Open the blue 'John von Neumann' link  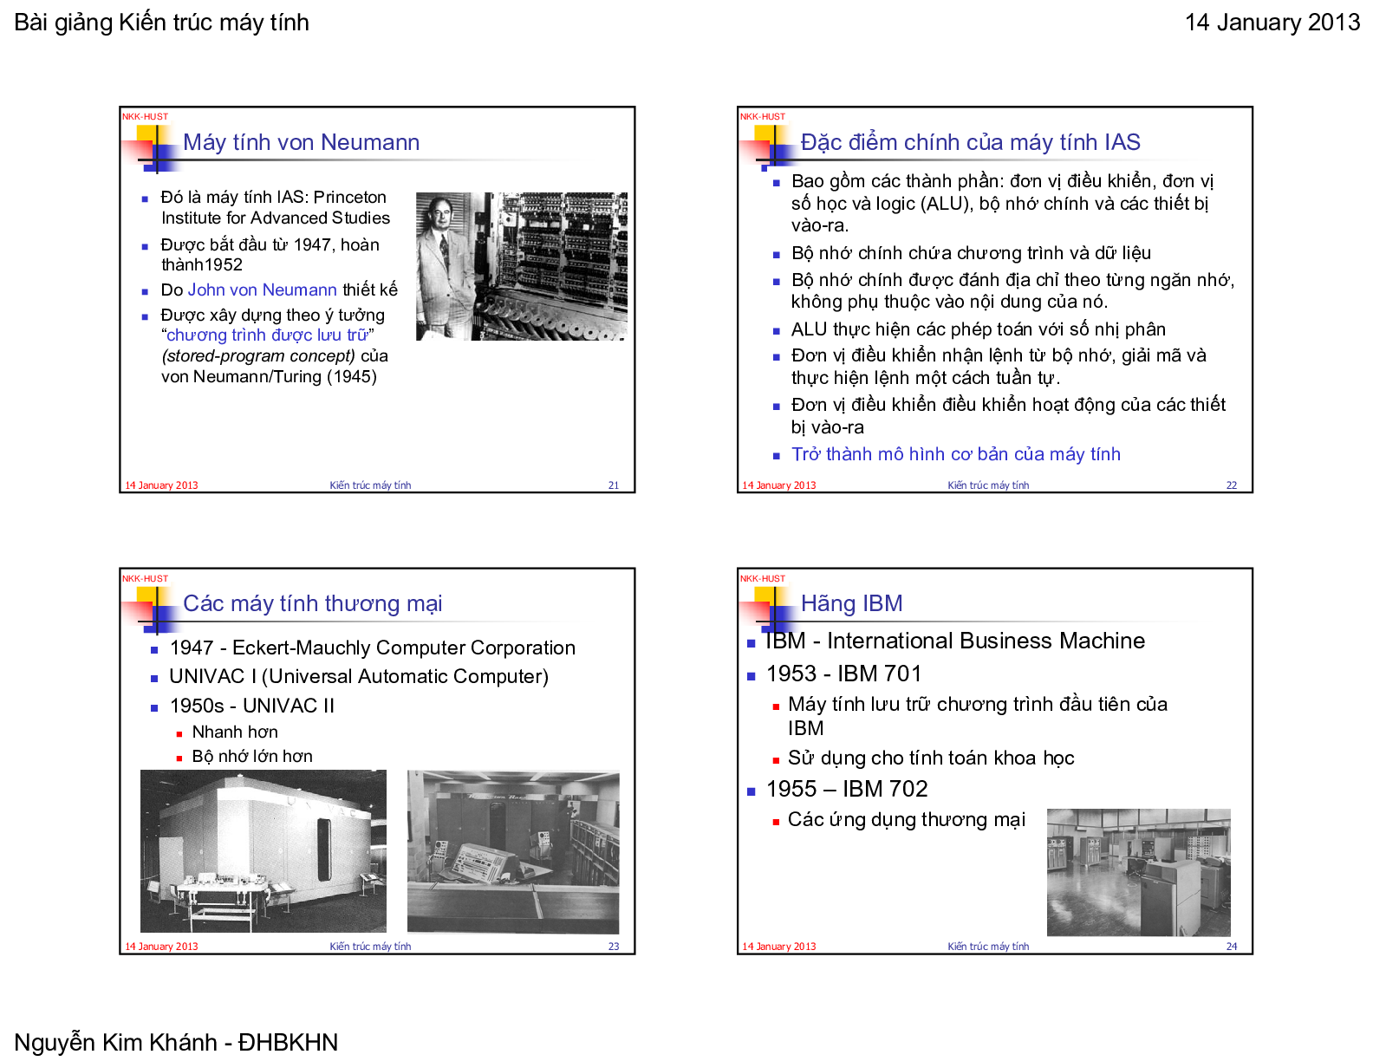[262, 290]
